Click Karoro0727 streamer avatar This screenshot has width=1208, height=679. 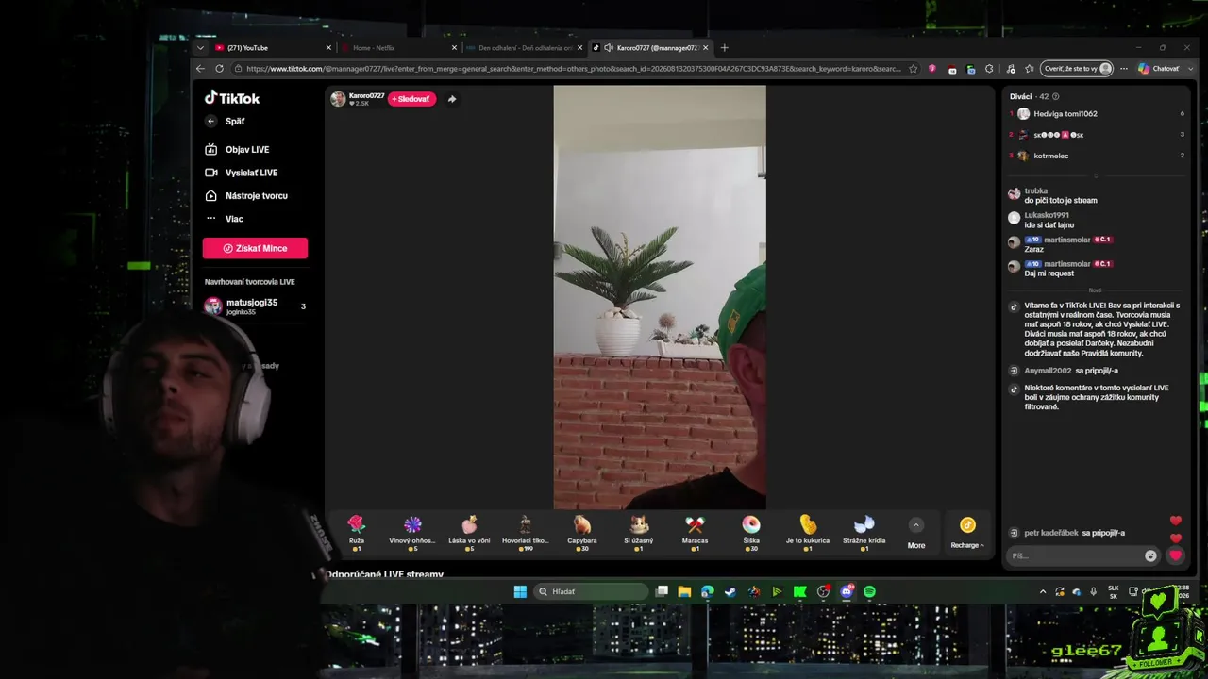click(338, 99)
